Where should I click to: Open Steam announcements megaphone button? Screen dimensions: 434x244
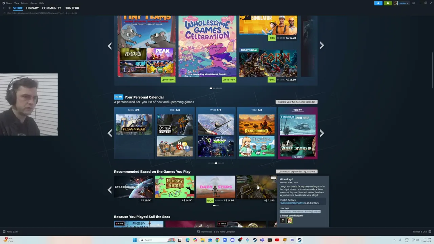click(x=378, y=3)
